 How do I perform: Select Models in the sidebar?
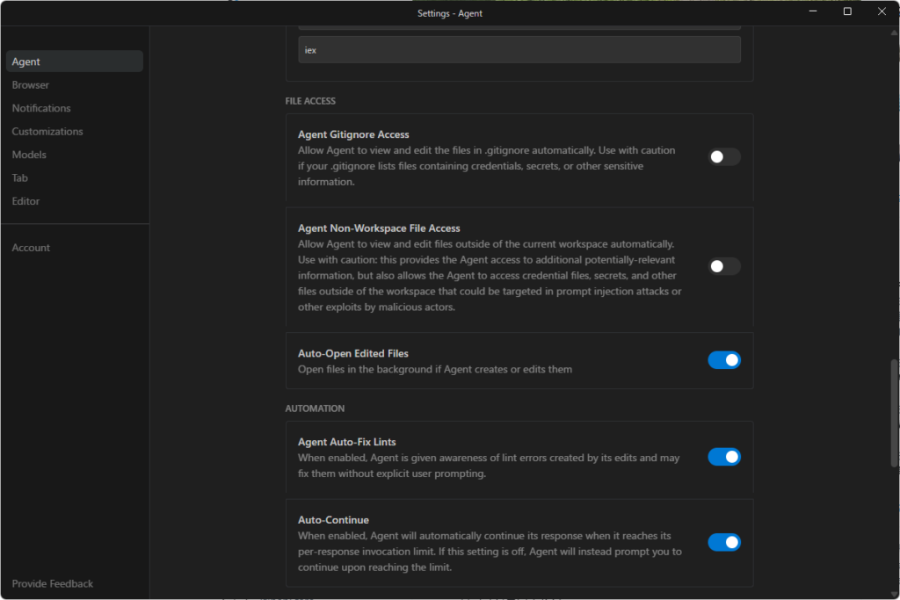click(29, 155)
